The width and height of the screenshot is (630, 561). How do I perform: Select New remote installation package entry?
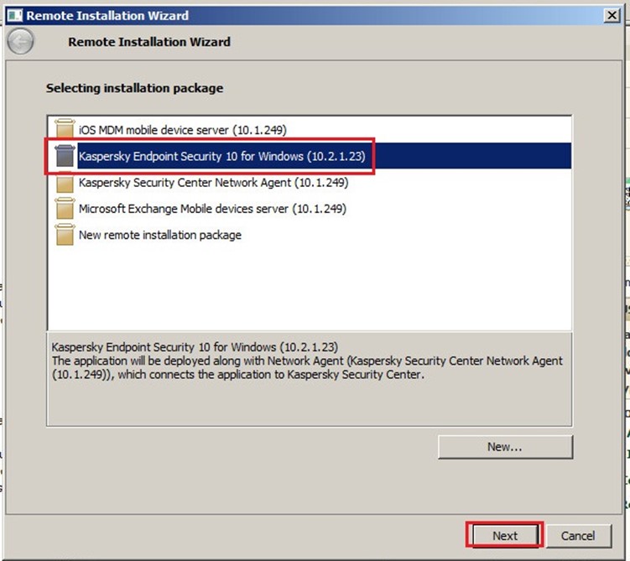[x=160, y=235]
